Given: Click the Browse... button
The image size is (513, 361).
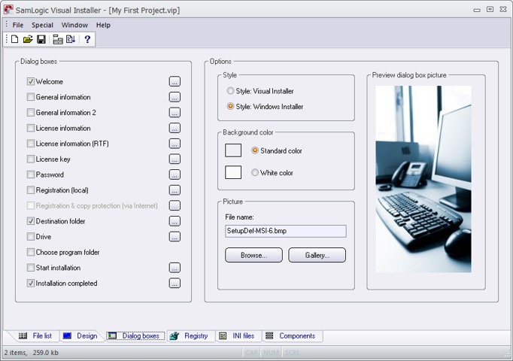Looking at the screenshot, I should tap(253, 255).
